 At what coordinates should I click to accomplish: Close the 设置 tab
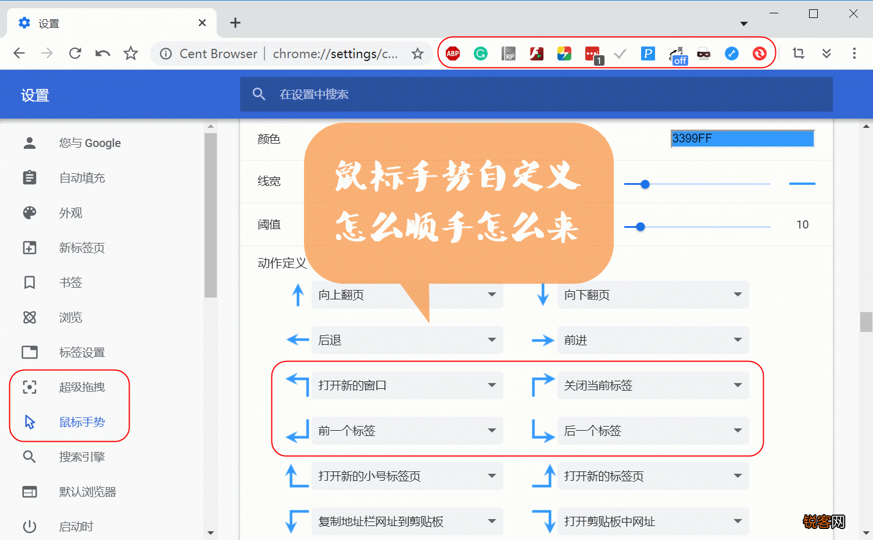(202, 23)
